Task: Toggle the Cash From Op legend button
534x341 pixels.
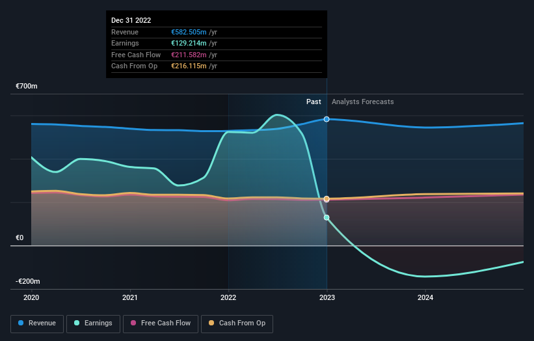Action: click(237, 323)
